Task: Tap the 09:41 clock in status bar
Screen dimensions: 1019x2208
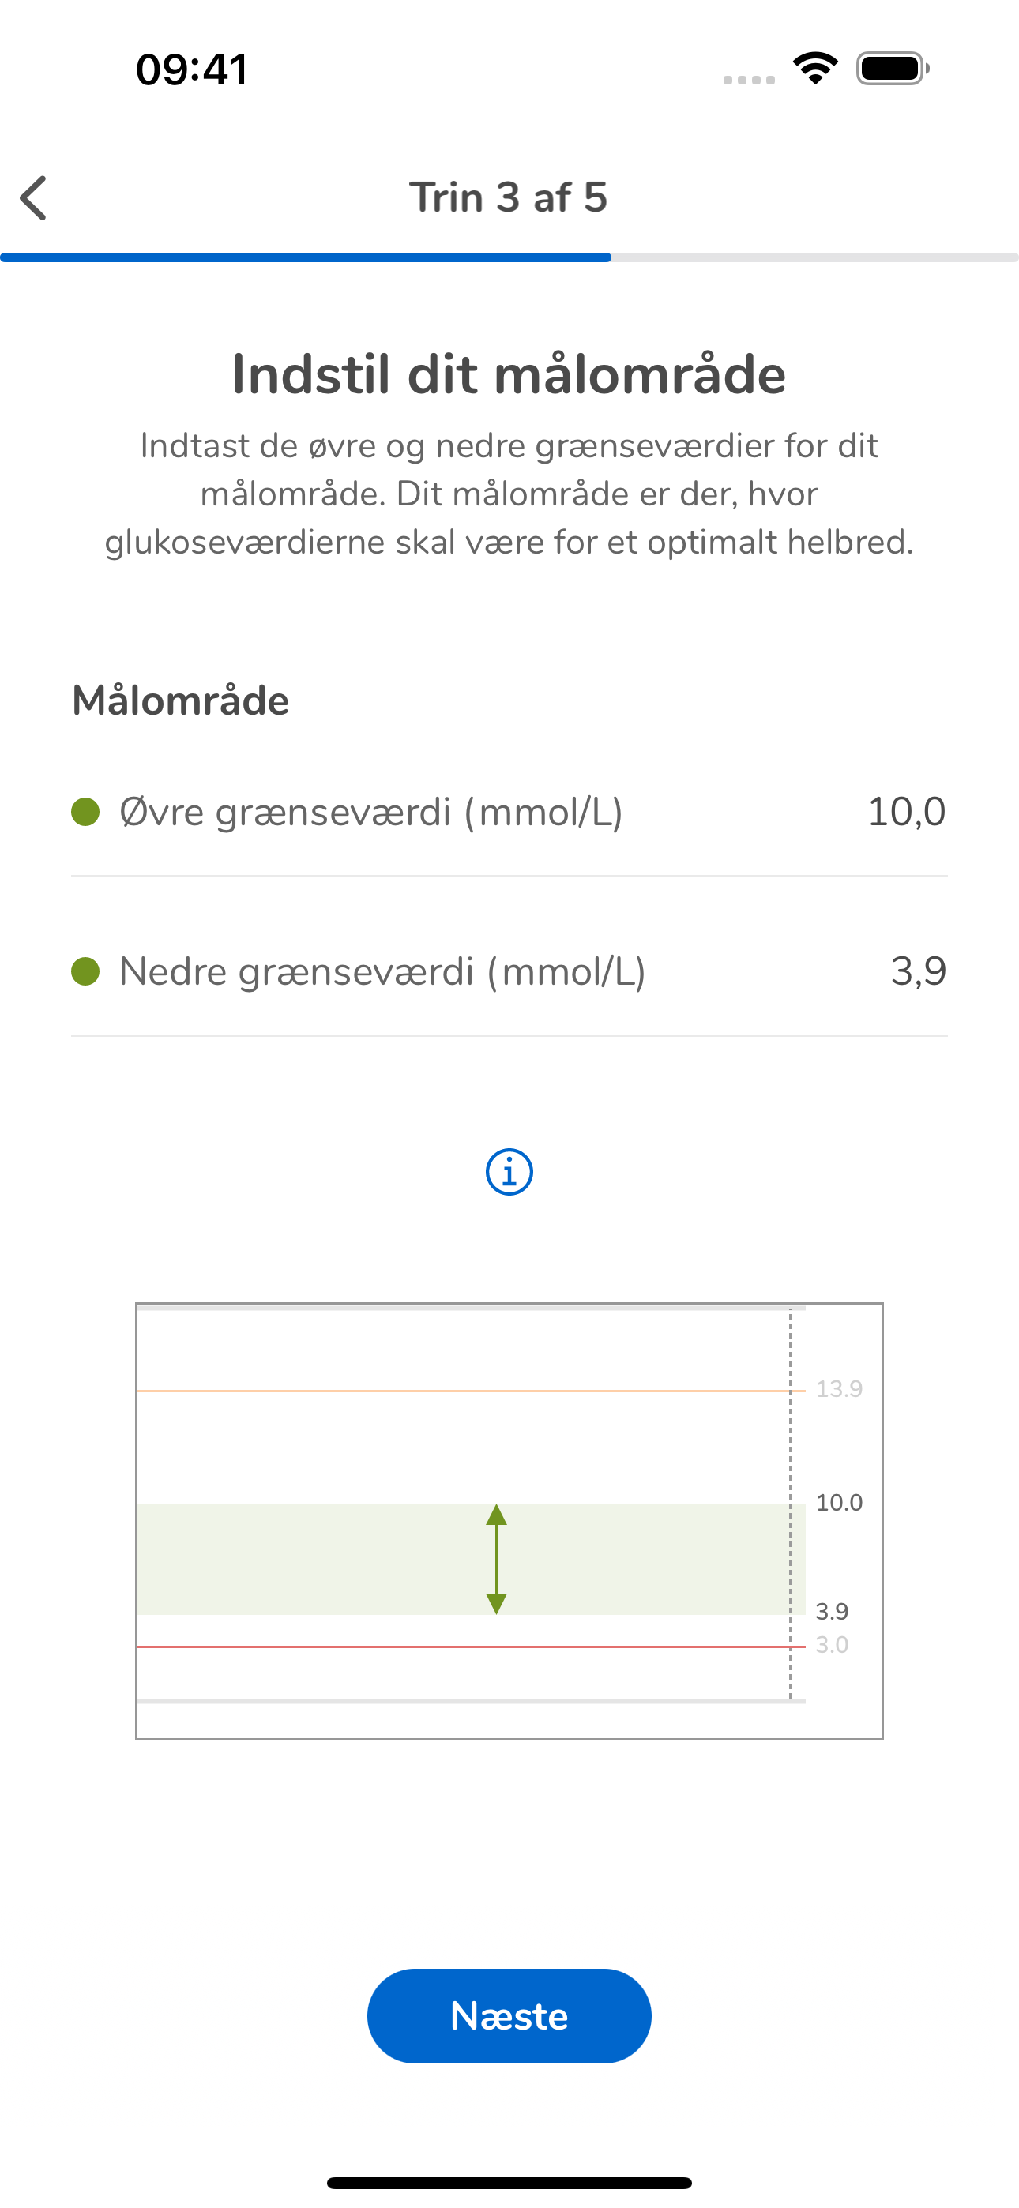Action: (192, 69)
